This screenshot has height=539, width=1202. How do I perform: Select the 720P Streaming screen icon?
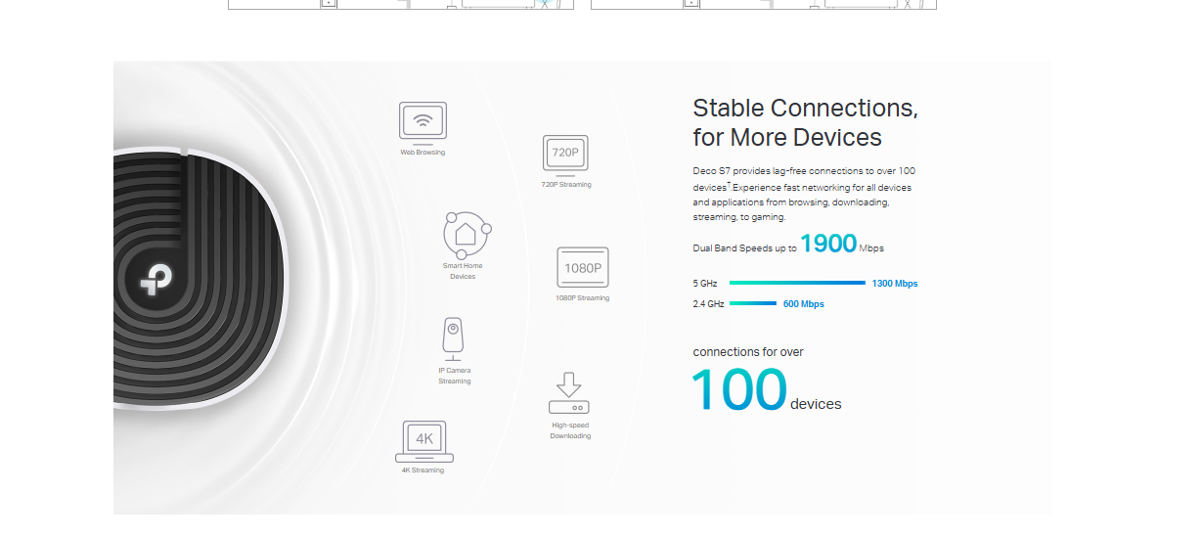(x=565, y=155)
